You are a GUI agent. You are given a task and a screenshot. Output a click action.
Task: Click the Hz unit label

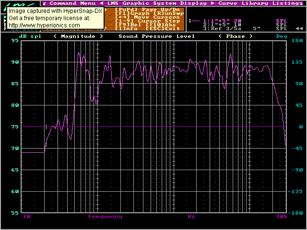(x=191, y=217)
